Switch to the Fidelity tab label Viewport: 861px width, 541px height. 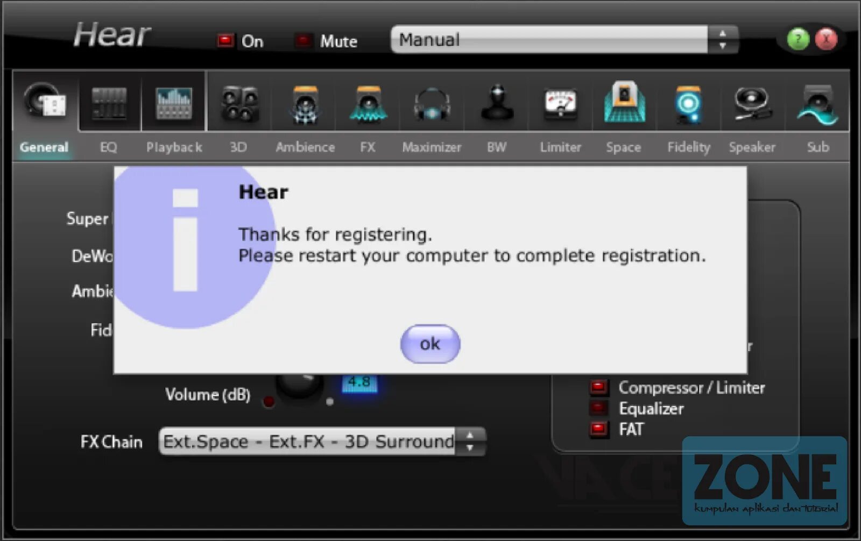pos(689,147)
